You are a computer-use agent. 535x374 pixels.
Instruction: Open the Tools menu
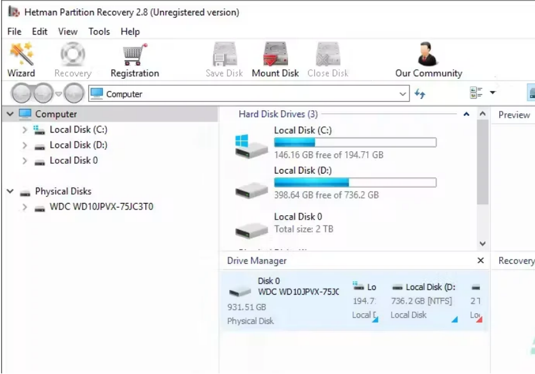click(99, 31)
